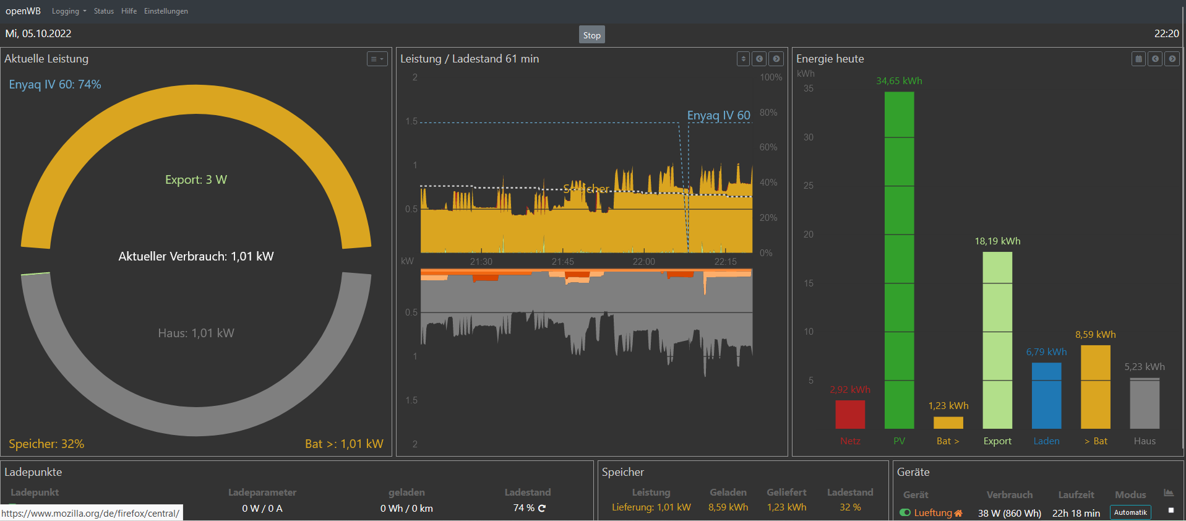Toggle the Lueftung device switch off
Viewport: 1186px width, 521px height.
tap(905, 512)
